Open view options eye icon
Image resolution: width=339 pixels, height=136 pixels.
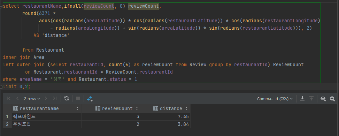click(323, 99)
